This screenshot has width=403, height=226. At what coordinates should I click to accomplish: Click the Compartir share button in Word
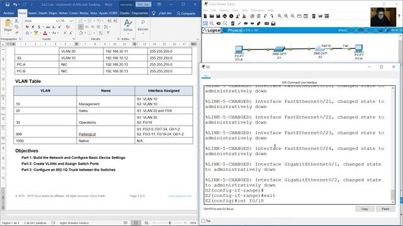[186, 13]
